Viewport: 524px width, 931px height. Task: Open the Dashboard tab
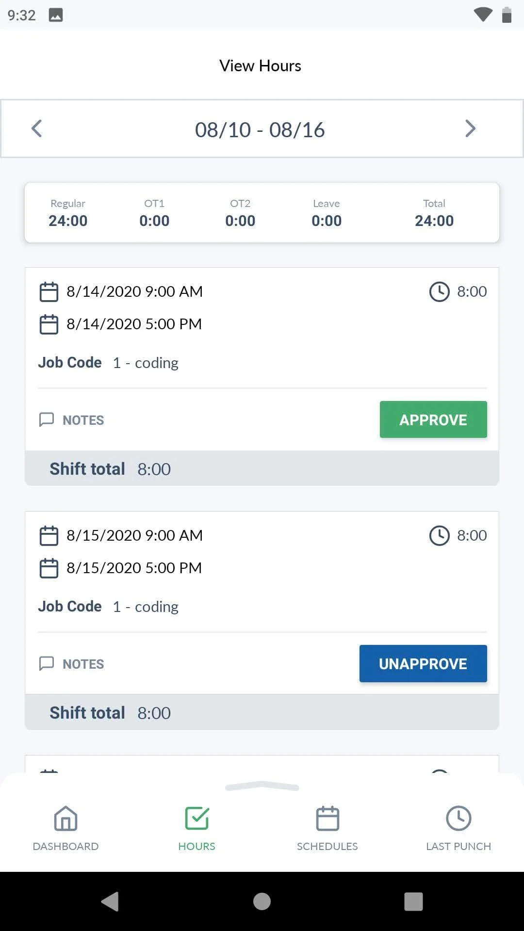(65, 828)
